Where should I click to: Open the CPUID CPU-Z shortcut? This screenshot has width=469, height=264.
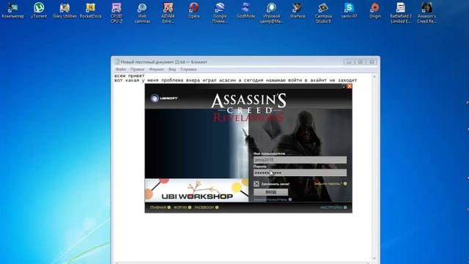[117, 13]
